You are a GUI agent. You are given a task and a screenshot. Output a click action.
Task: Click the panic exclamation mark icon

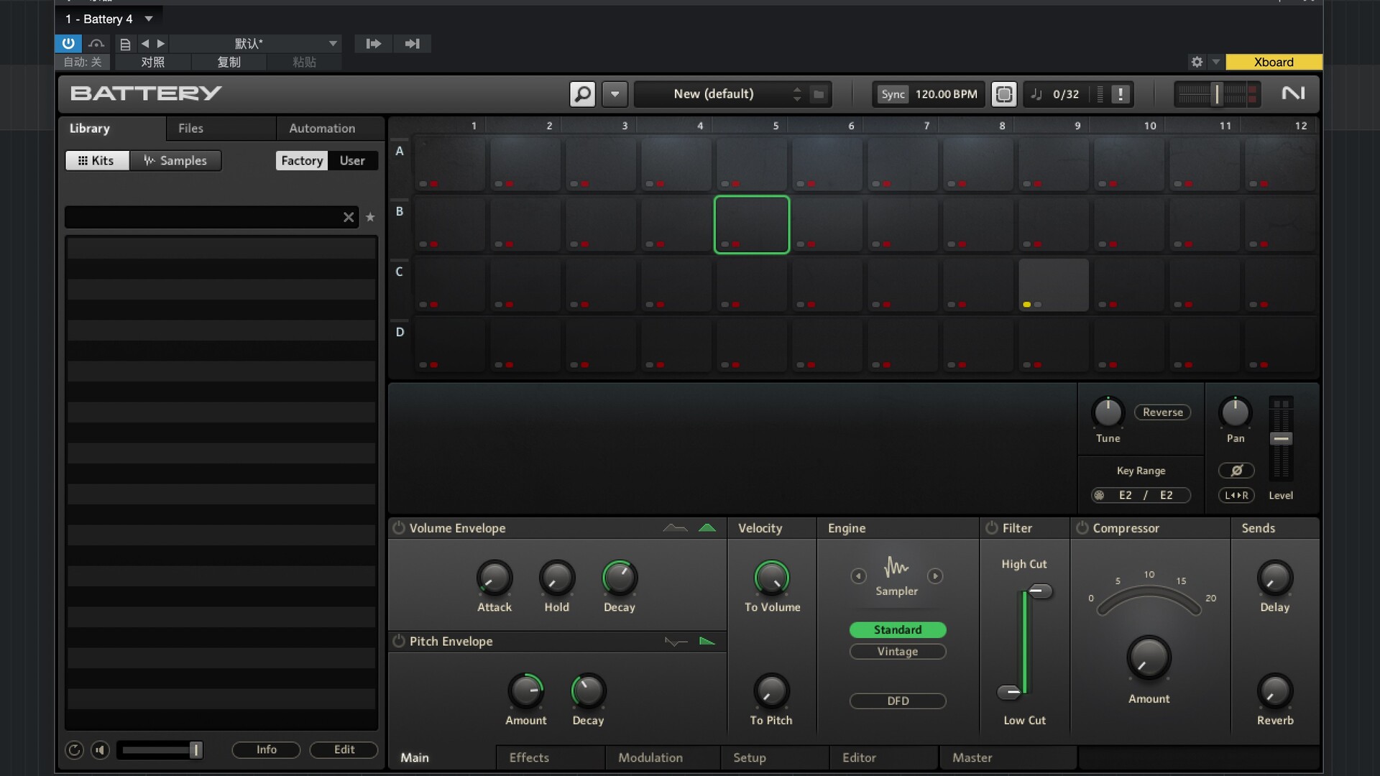pos(1120,94)
